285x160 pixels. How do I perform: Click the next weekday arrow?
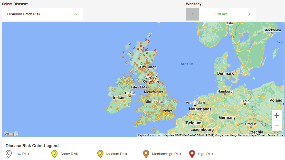click(249, 14)
